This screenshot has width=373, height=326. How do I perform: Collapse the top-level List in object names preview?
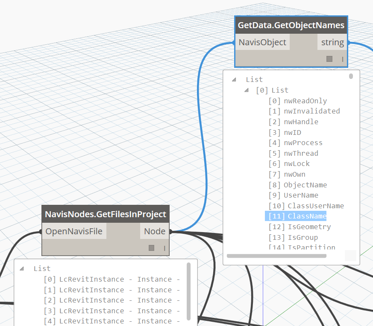click(x=234, y=80)
